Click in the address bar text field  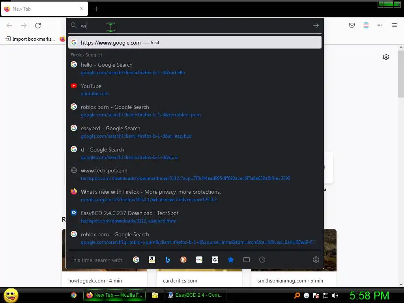[x=195, y=26]
